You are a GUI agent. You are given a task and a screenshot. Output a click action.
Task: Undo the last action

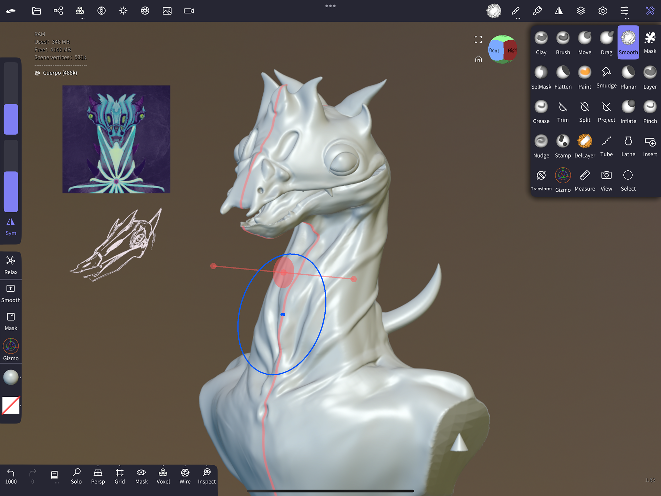coord(11,476)
